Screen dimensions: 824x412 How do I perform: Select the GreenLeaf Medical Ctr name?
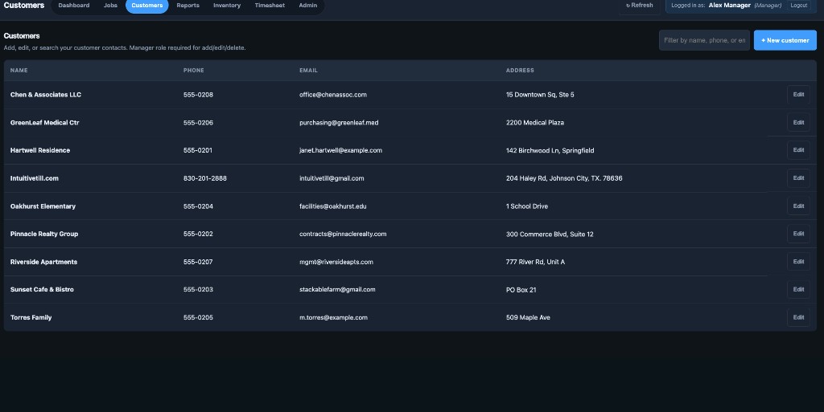pos(45,123)
